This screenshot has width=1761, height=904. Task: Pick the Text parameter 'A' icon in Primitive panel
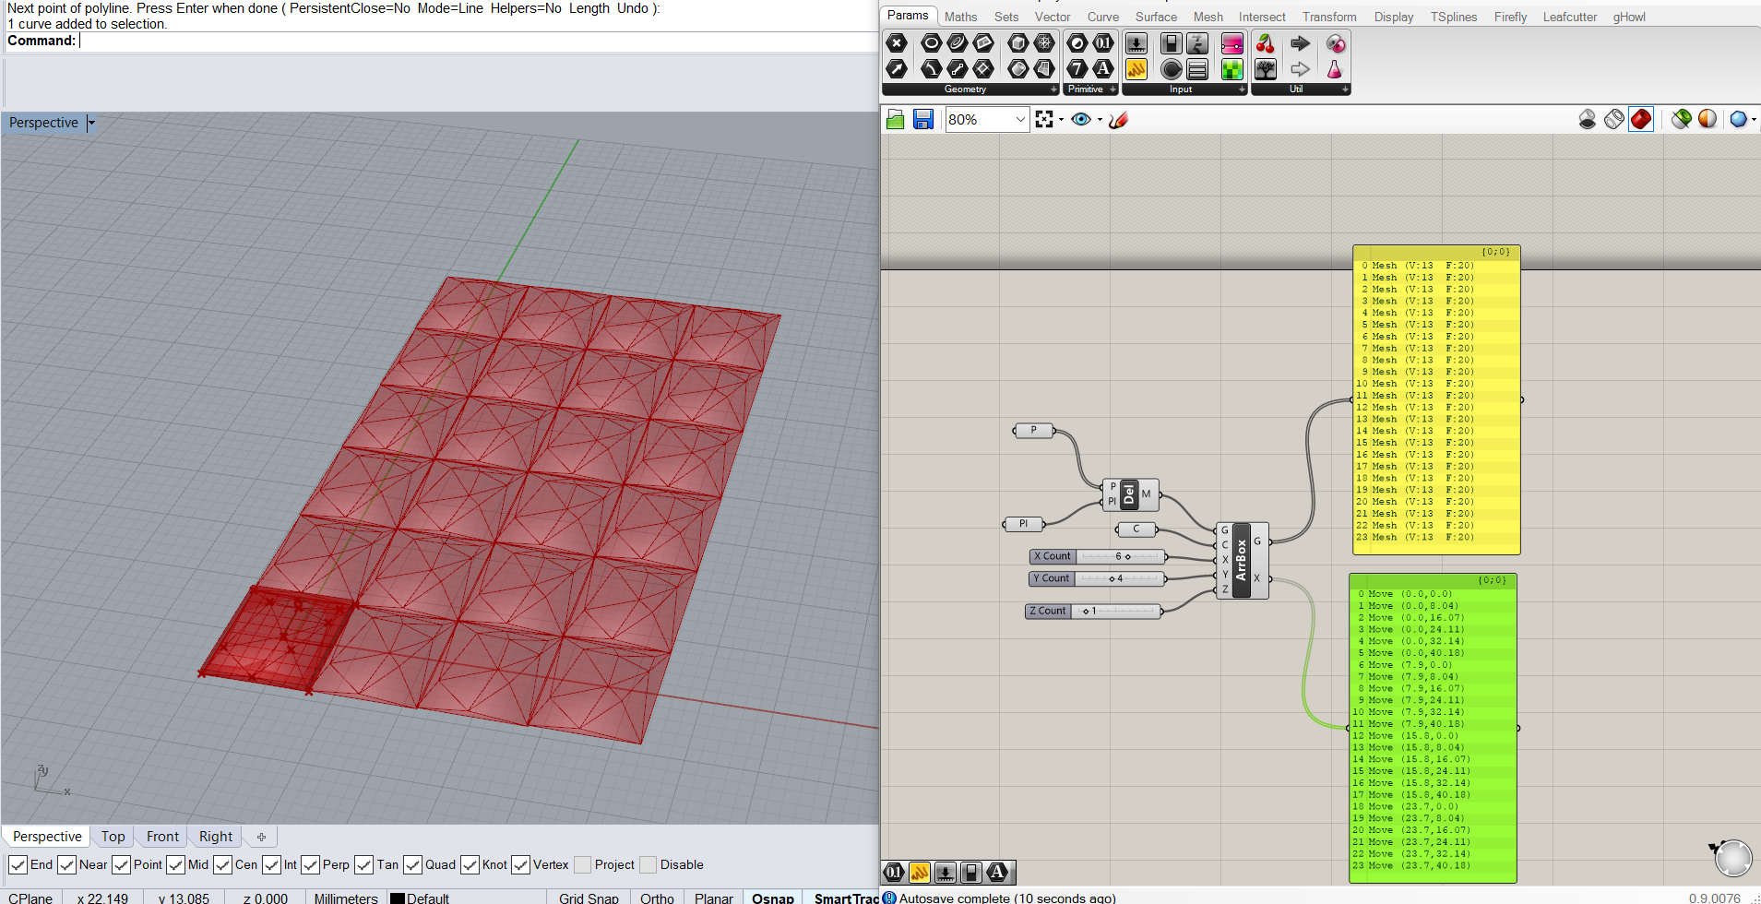coord(1103,69)
